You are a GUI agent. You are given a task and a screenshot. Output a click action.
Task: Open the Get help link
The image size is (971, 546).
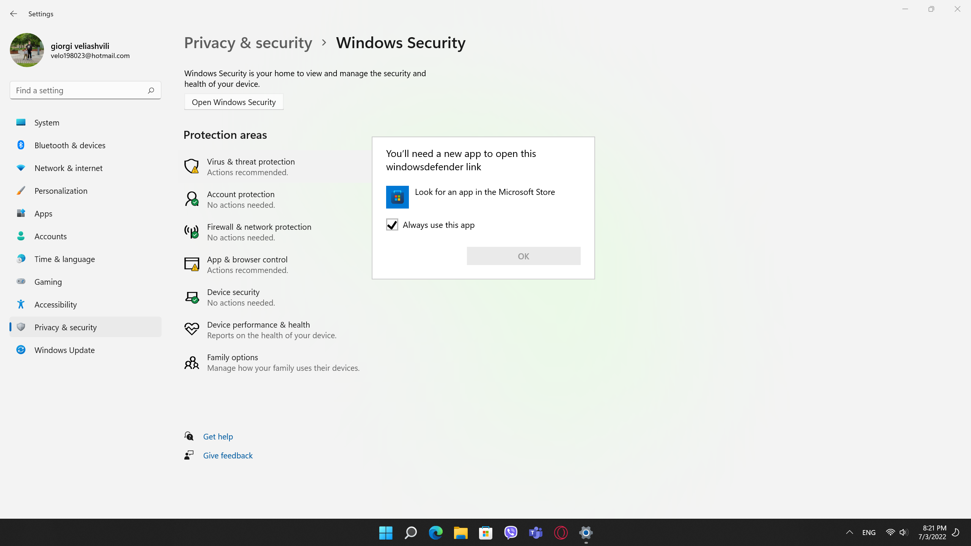[218, 436]
